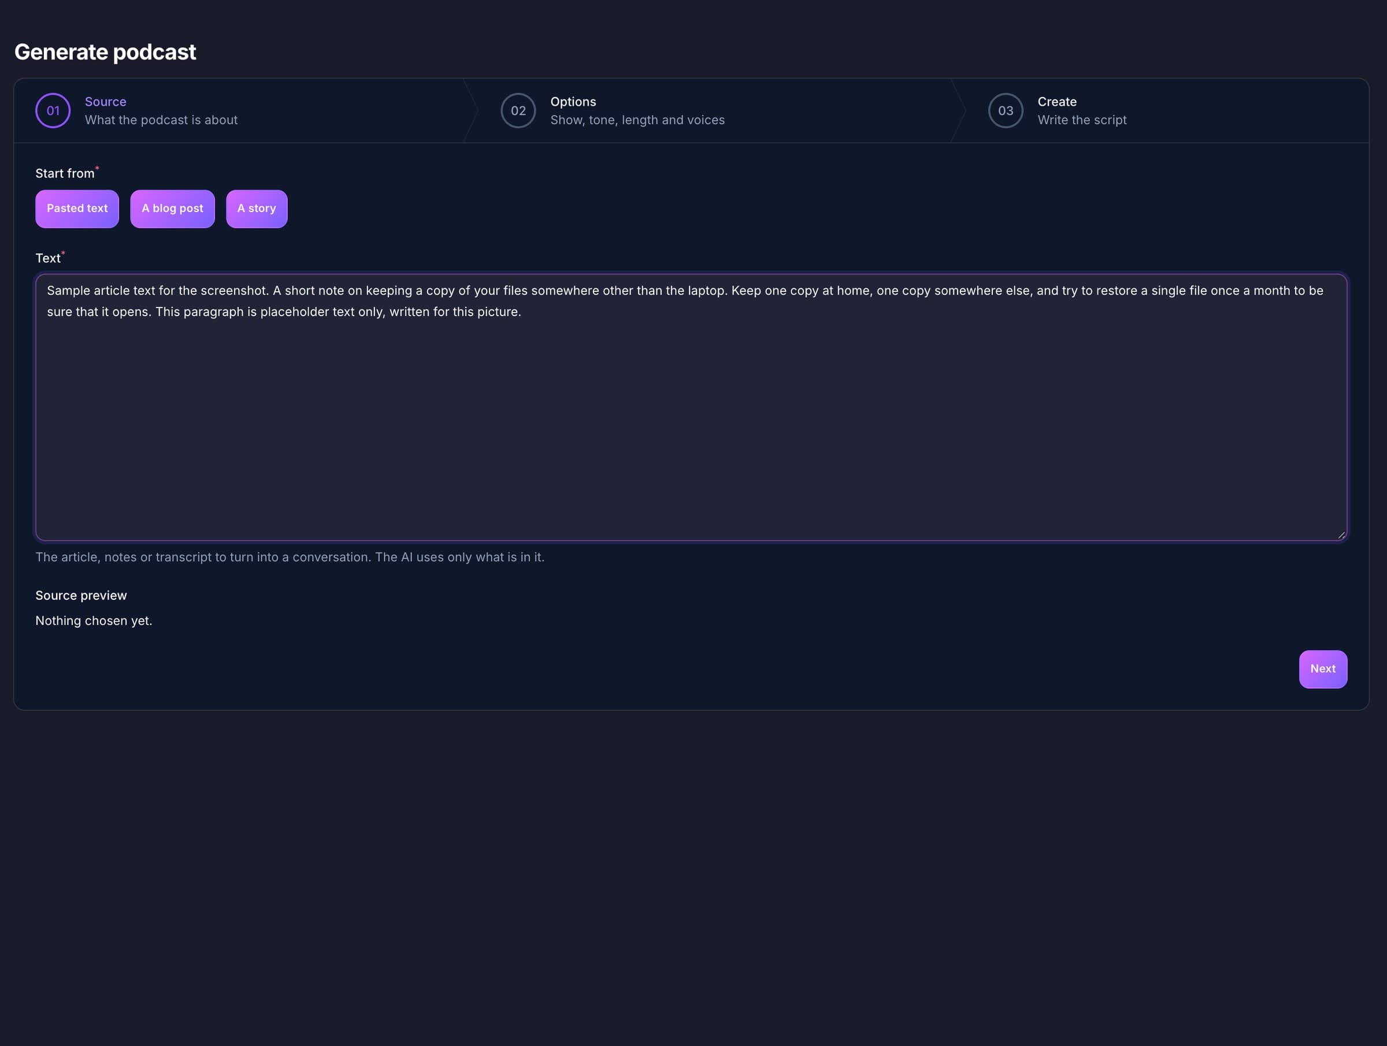Click the 'Text' field label

(49, 258)
